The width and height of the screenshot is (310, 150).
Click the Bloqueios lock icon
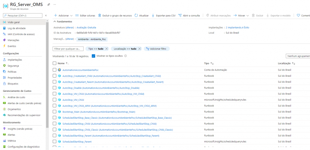pos(4,84)
